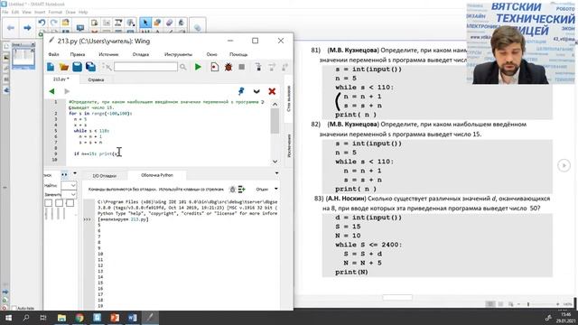Screen dimensions: 578x325
Task: Select the arrow pointer tool in SMART Notebook
Action: (x=145, y=23)
